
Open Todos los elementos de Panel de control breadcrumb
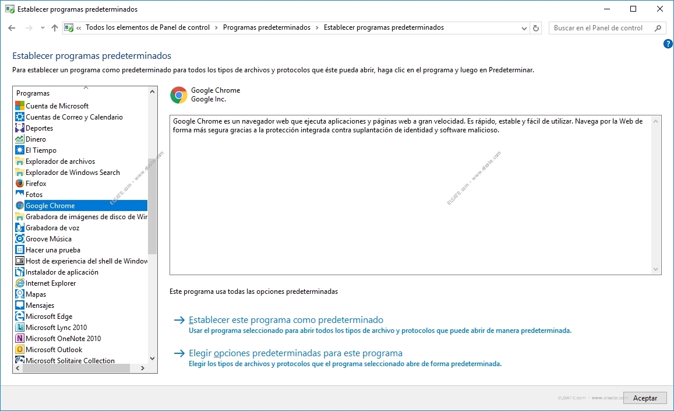tap(147, 27)
